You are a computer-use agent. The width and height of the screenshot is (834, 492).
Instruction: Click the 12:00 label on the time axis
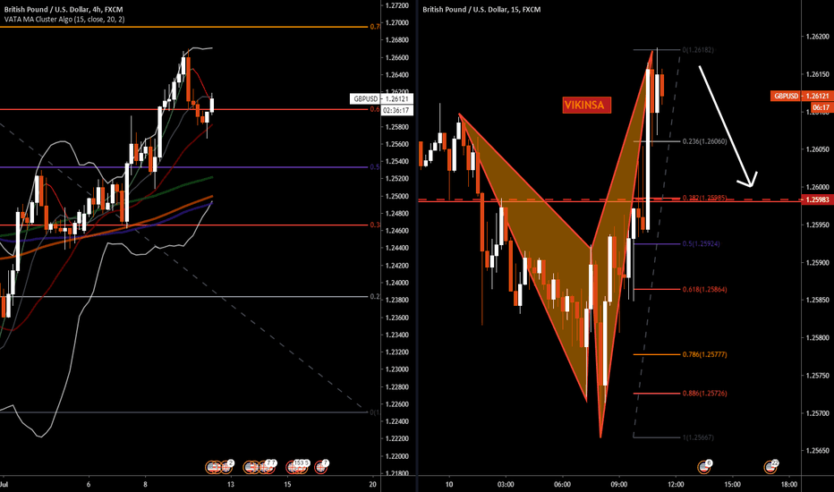click(676, 485)
